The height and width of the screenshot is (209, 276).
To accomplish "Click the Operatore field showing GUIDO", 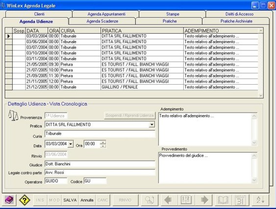I will tap(56, 181).
